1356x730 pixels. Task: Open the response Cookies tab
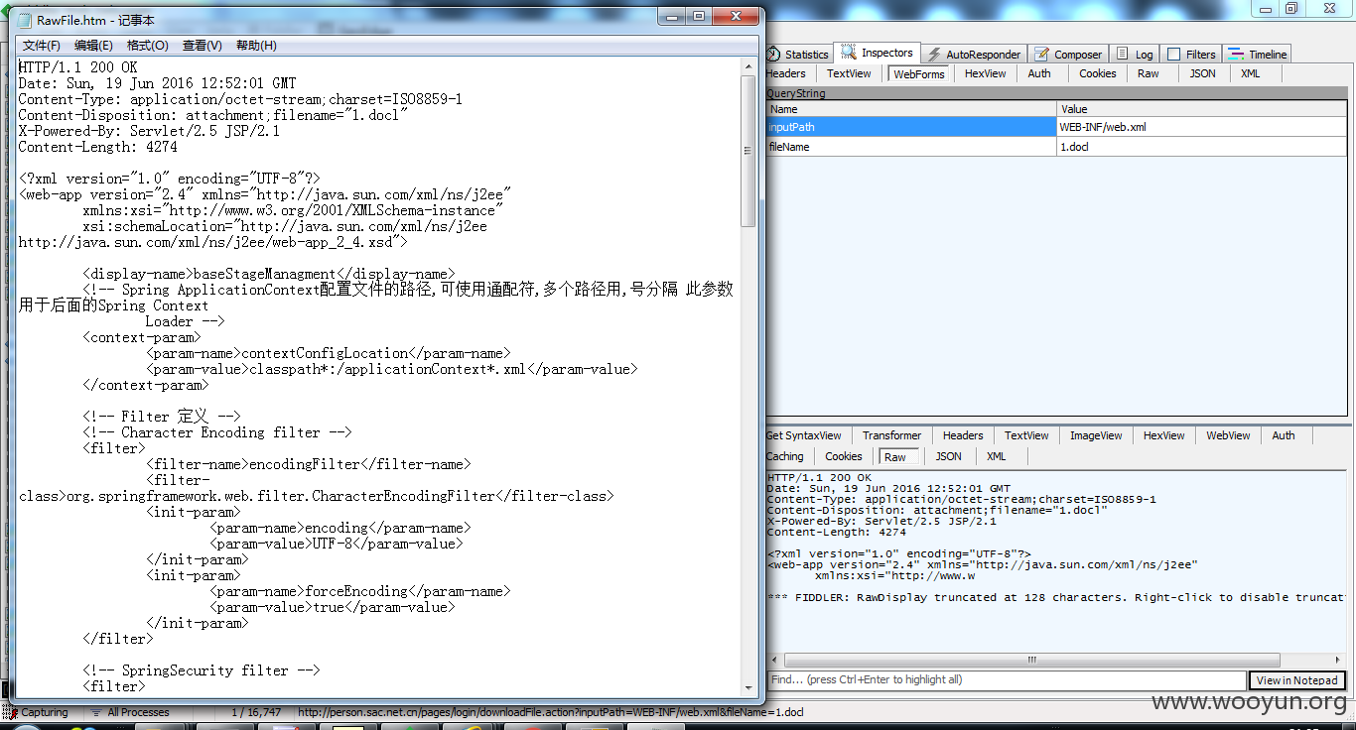(844, 456)
